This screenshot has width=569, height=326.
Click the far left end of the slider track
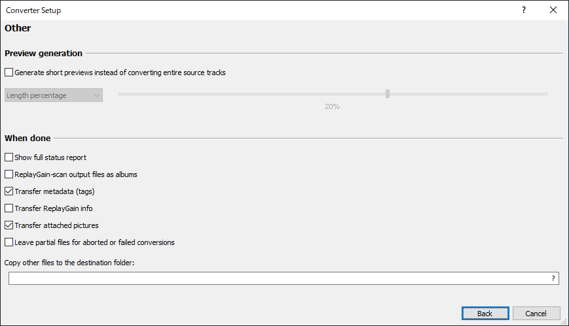(120, 93)
